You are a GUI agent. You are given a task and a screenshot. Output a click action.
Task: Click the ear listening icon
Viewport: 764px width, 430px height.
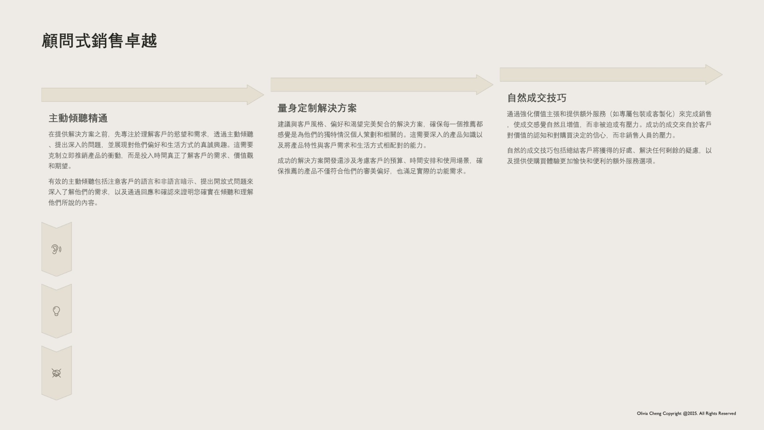(56, 249)
